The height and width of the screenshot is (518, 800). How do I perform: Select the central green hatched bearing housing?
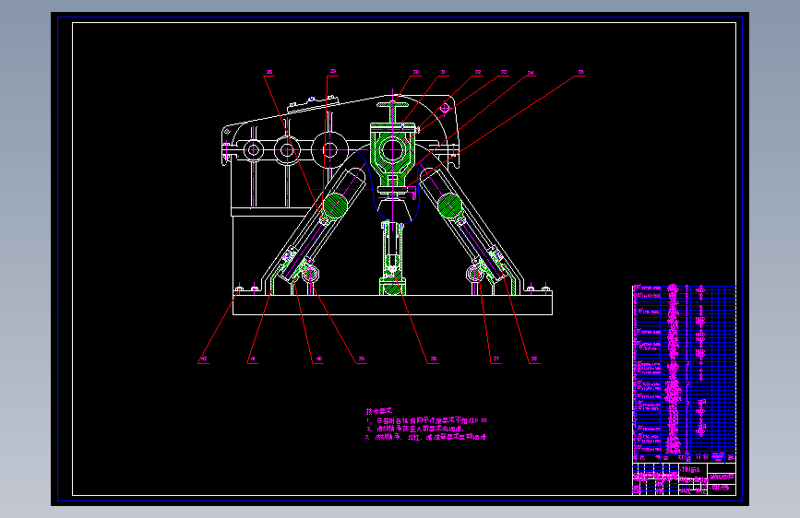click(x=392, y=150)
